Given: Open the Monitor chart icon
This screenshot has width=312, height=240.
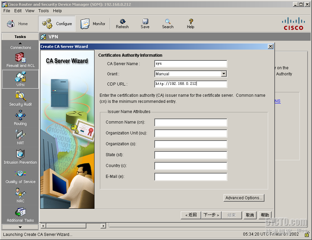Looking at the screenshot, I should tap(85, 24).
